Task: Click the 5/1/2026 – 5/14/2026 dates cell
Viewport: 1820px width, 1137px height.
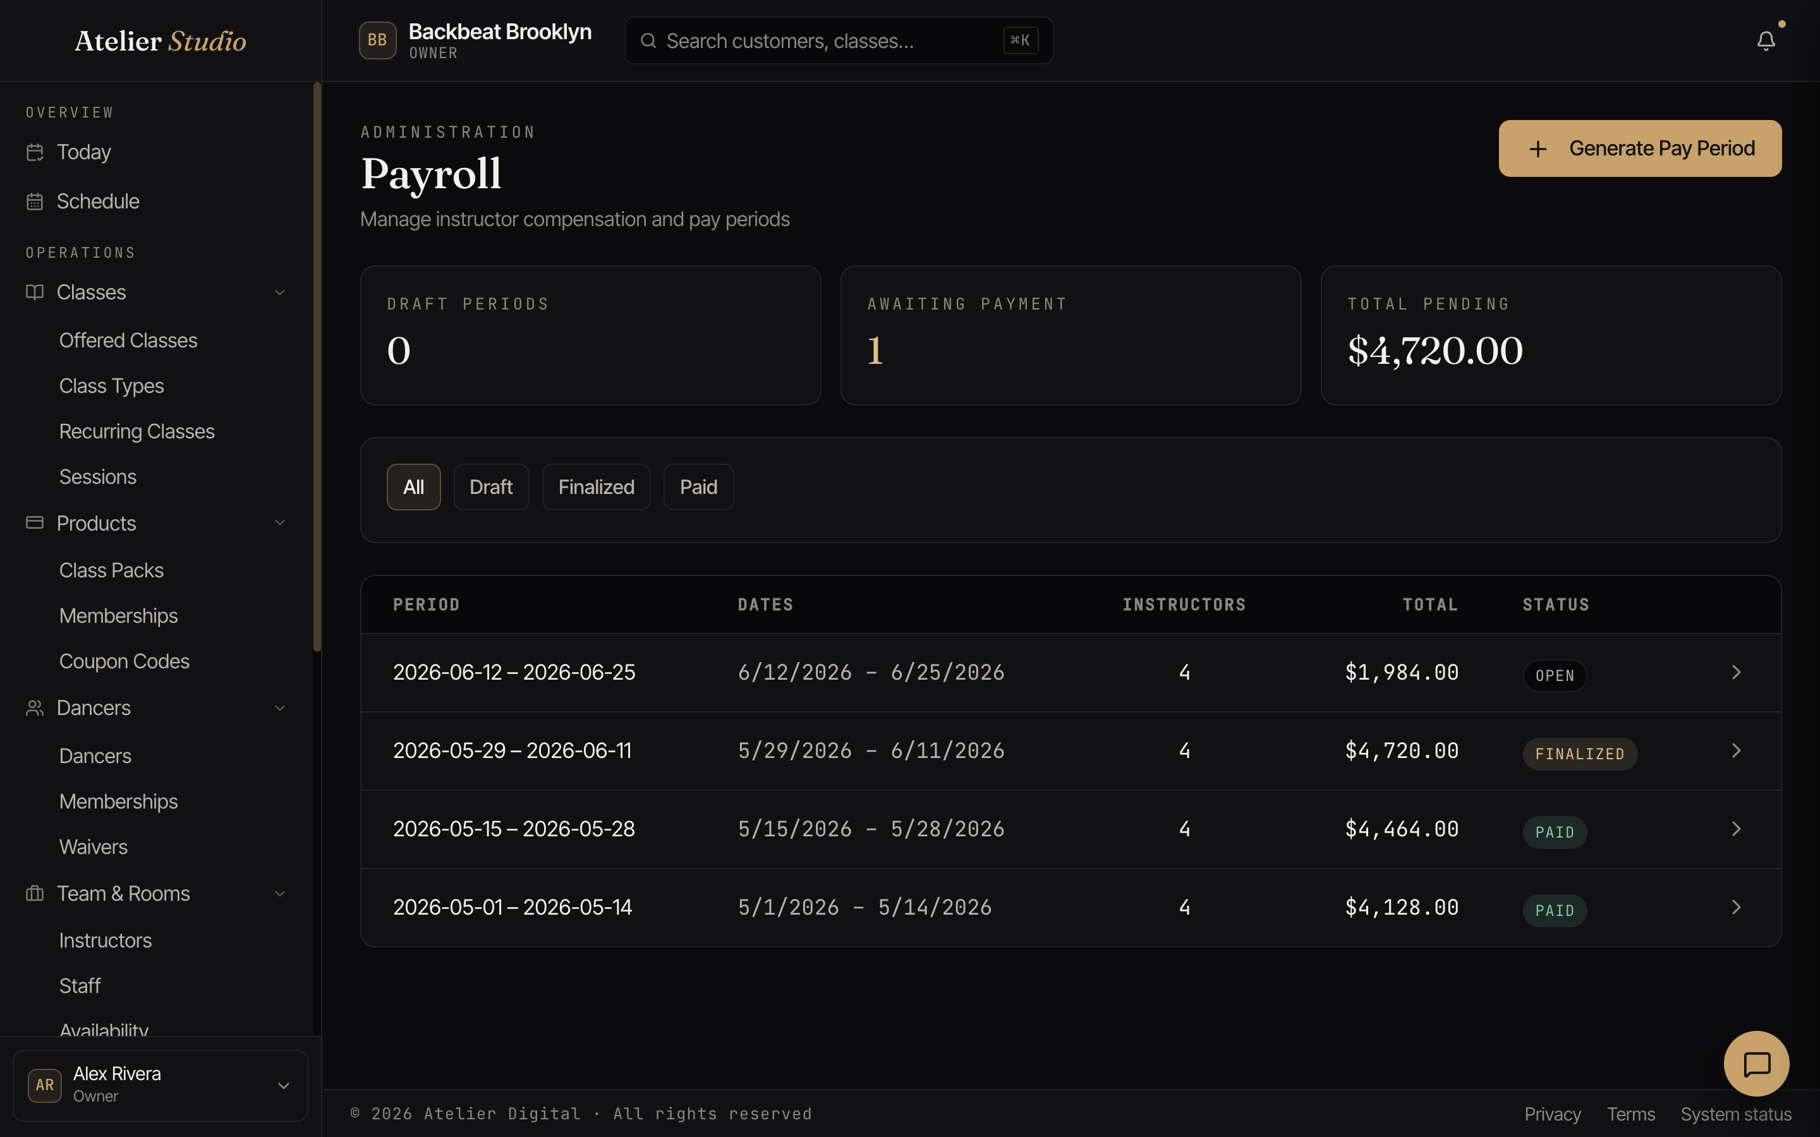Action: (x=865, y=907)
